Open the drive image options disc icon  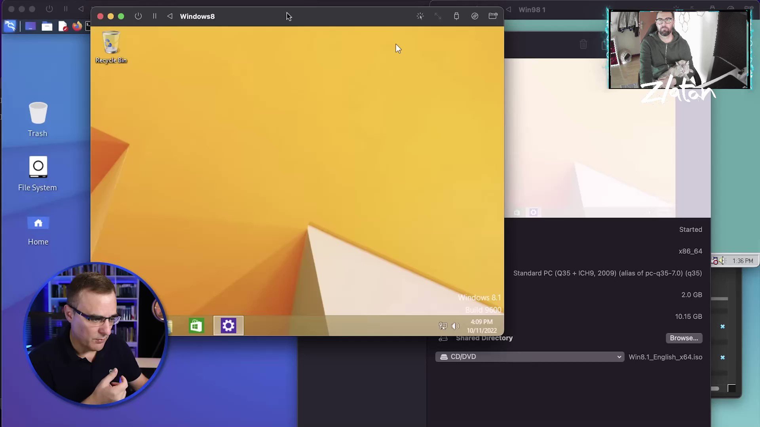coord(475,16)
